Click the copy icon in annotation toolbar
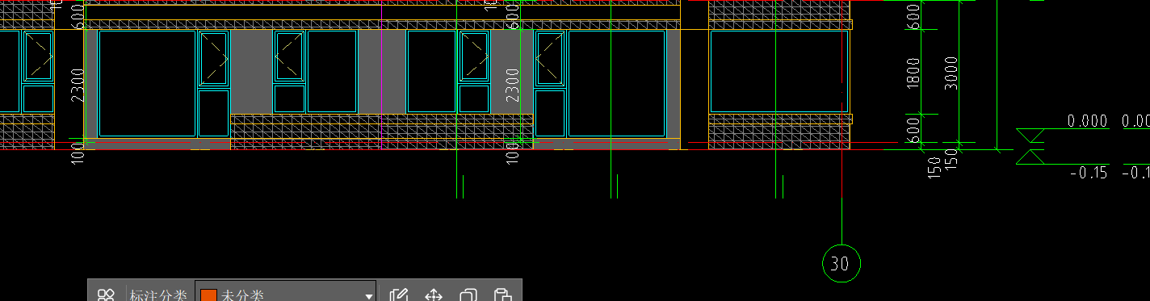This screenshot has width=1150, height=301. 468,295
